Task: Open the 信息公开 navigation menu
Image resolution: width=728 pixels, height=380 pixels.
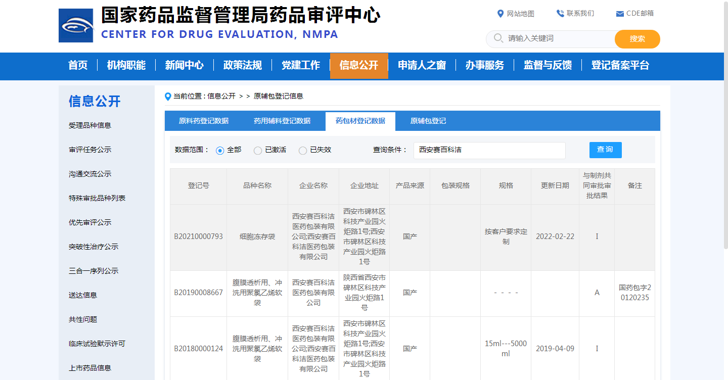Action: [359, 66]
